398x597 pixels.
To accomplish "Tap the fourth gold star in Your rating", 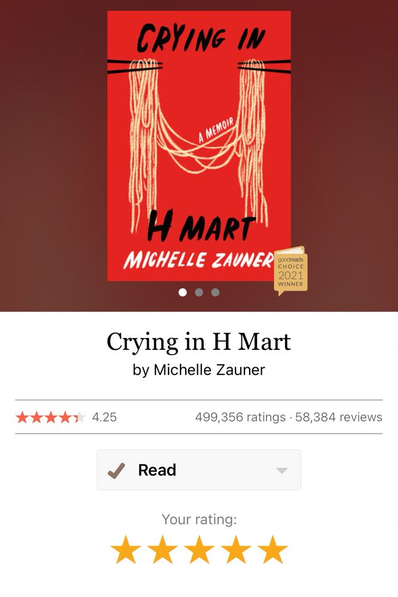I will (x=236, y=549).
